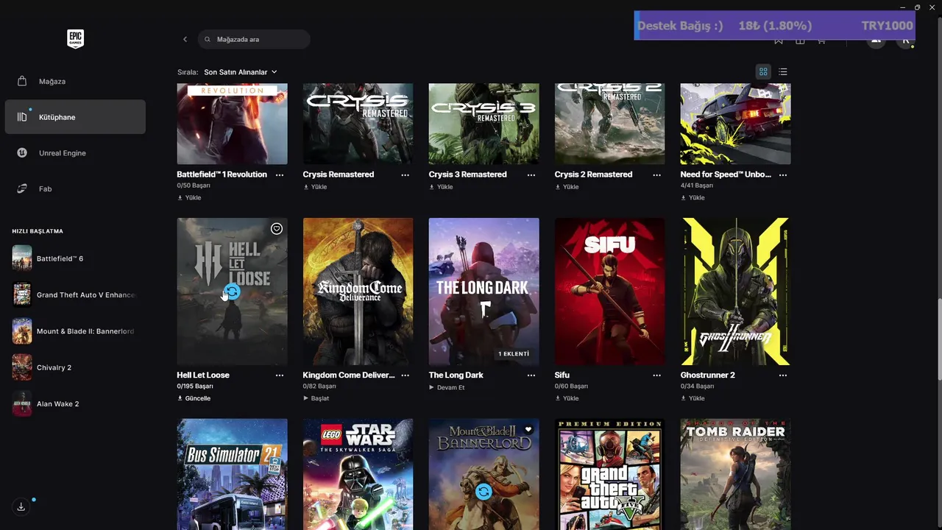942x530 pixels.
Task: Switch to list view layout
Action: [783, 71]
